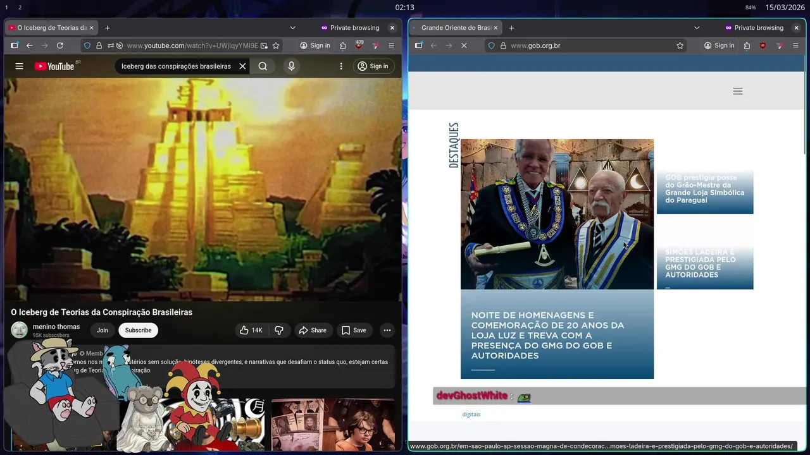Image resolution: width=810 pixels, height=455 pixels.
Task: Toggle the sidebar in gob.org.br window
Action: 418,45
